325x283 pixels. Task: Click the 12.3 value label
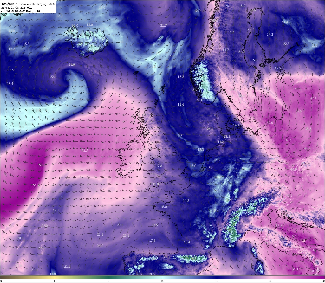pos(201,149)
